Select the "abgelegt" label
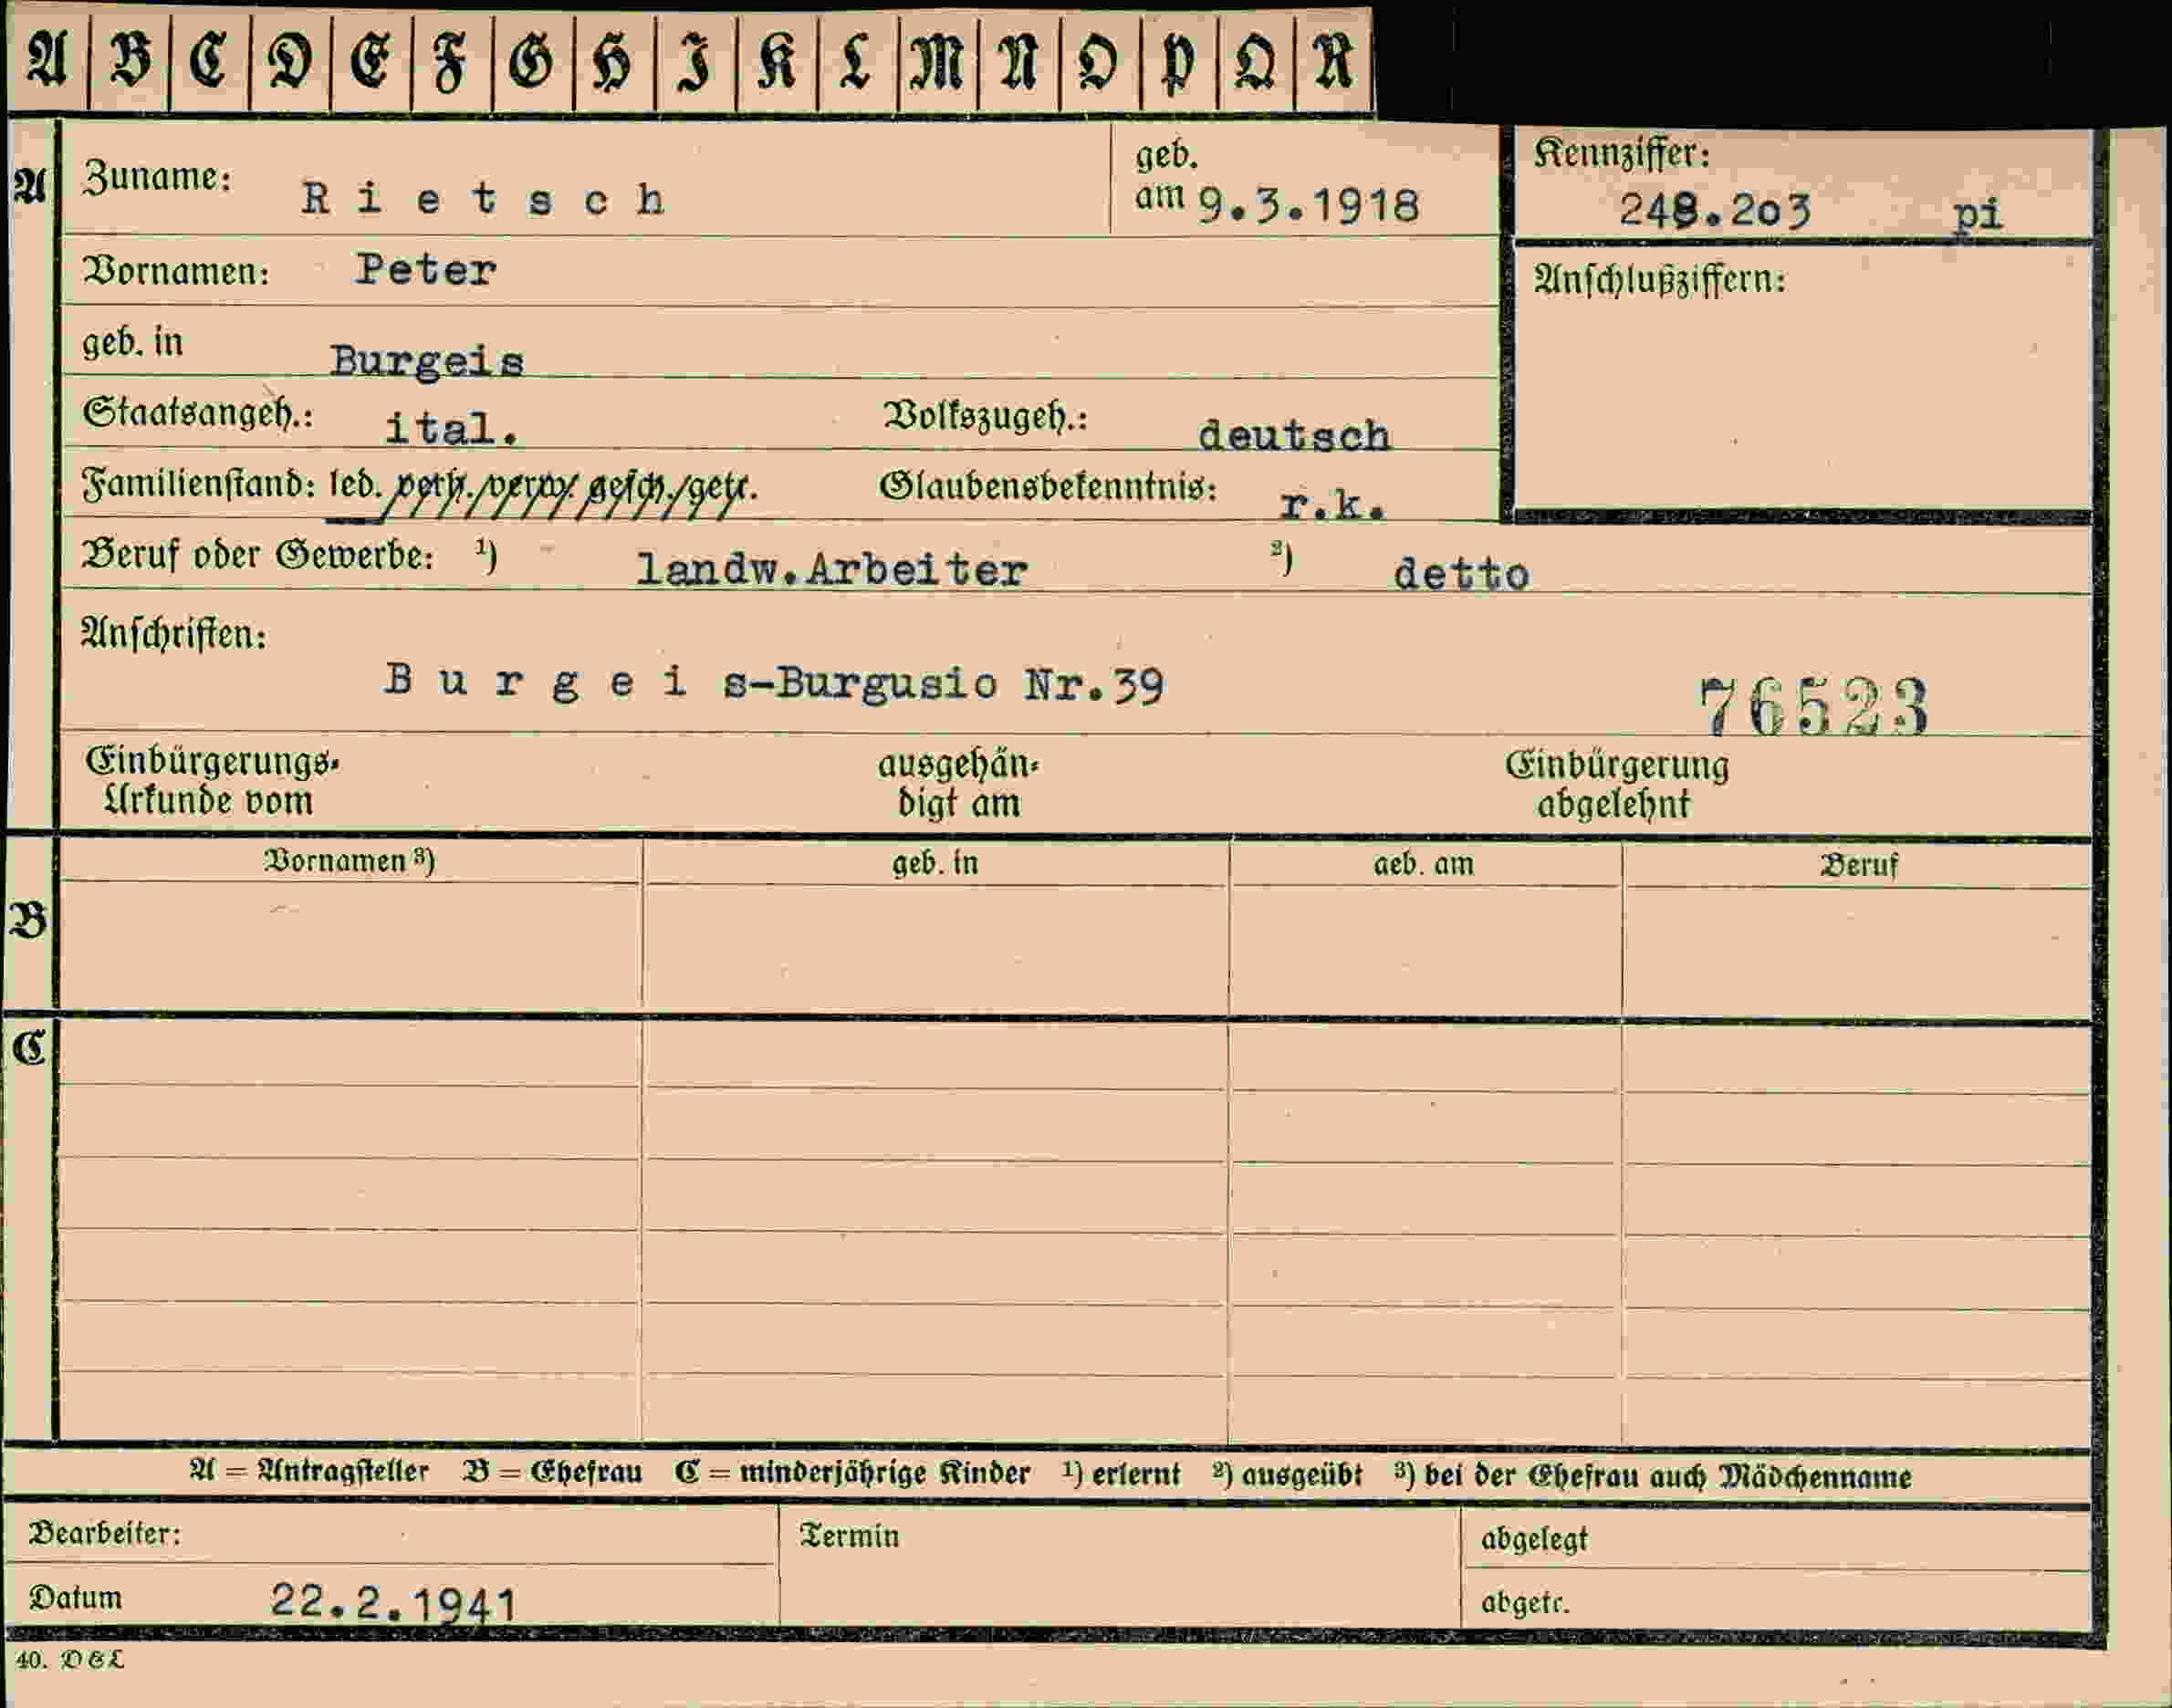This screenshot has width=2172, height=1708. tap(1534, 1540)
